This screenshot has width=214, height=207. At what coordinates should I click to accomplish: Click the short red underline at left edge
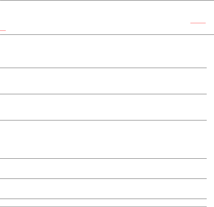click(3, 30)
